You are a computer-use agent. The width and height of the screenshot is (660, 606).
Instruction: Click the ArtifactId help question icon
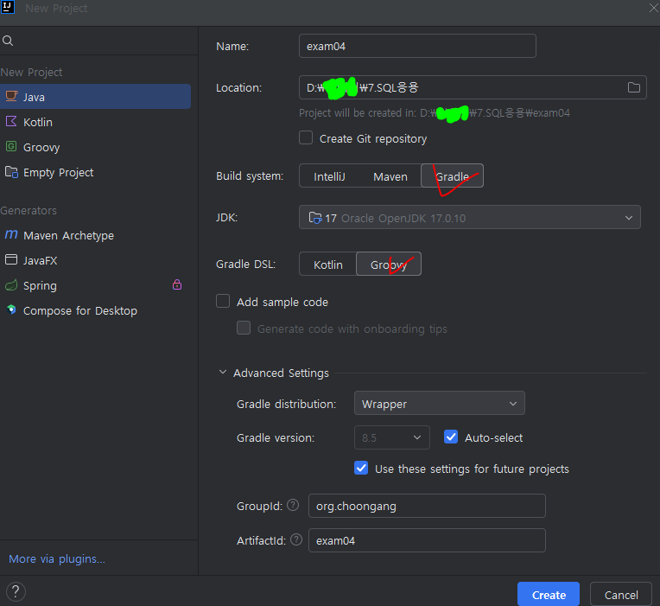296,539
